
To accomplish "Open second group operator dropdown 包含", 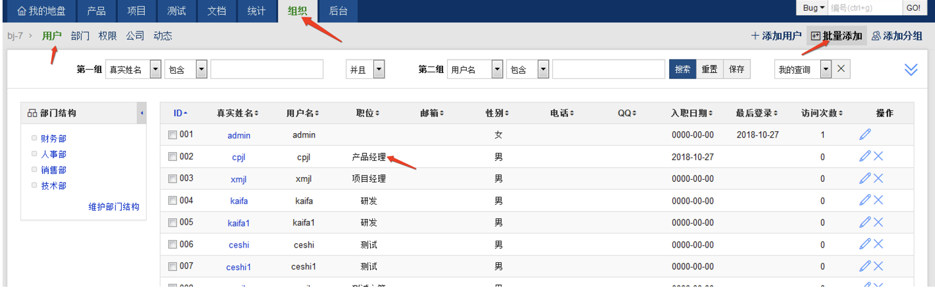I will point(527,69).
